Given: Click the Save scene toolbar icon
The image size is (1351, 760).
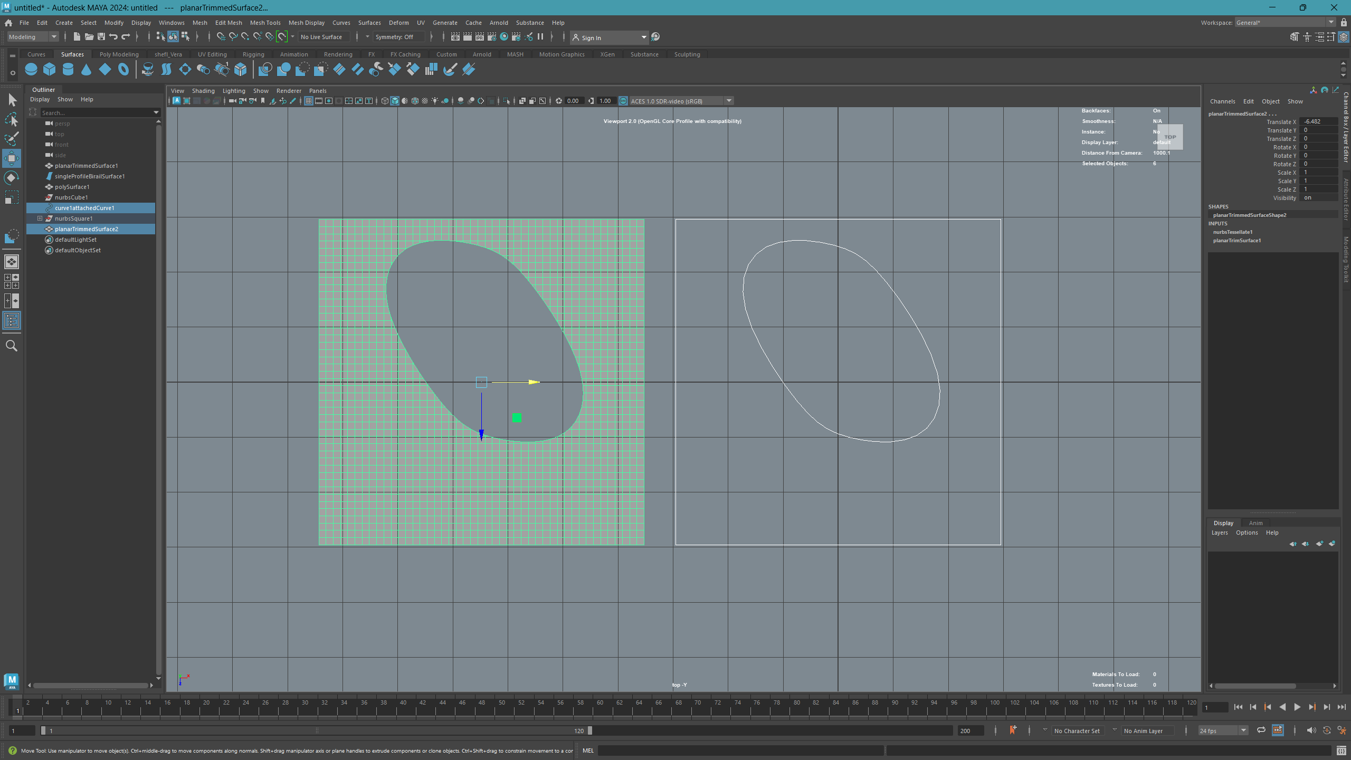Looking at the screenshot, I should 101,37.
